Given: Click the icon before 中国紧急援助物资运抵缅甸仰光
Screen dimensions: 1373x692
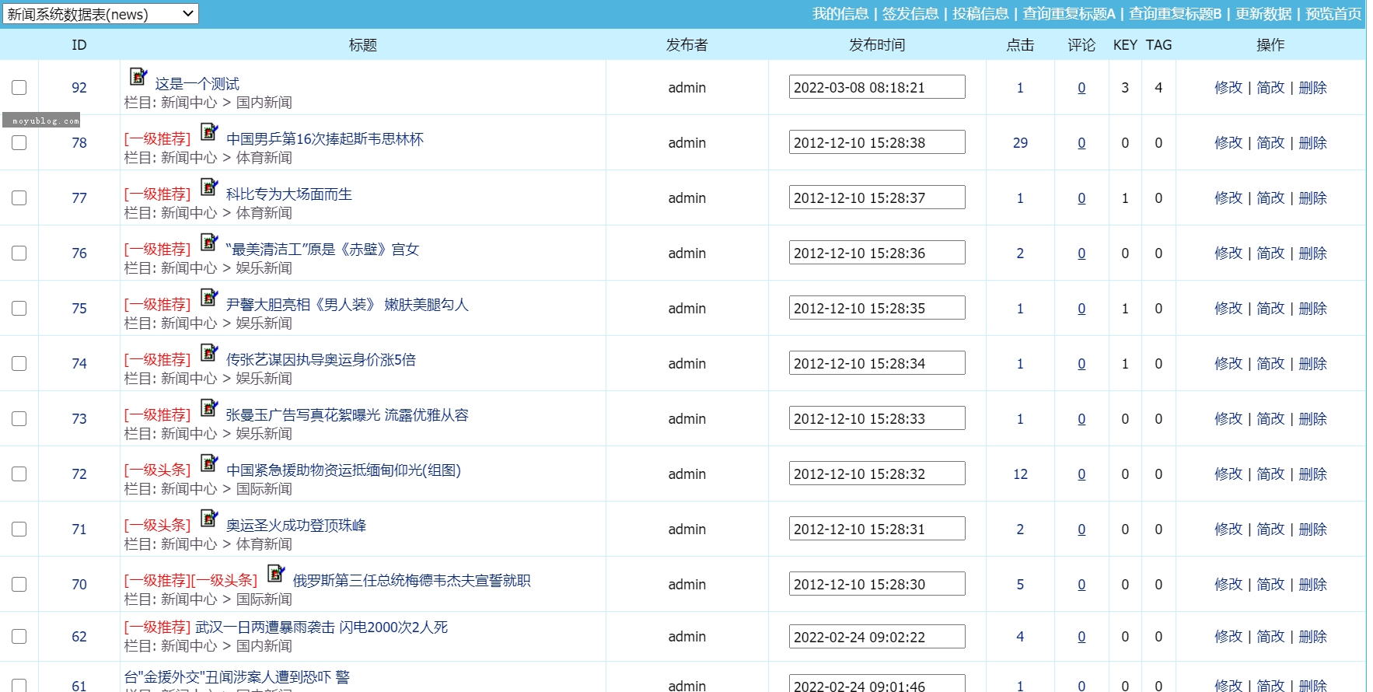Looking at the screenshot, I should pos(209,463).
